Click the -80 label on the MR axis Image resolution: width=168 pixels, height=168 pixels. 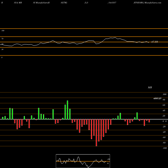click(x=164, y=143)
